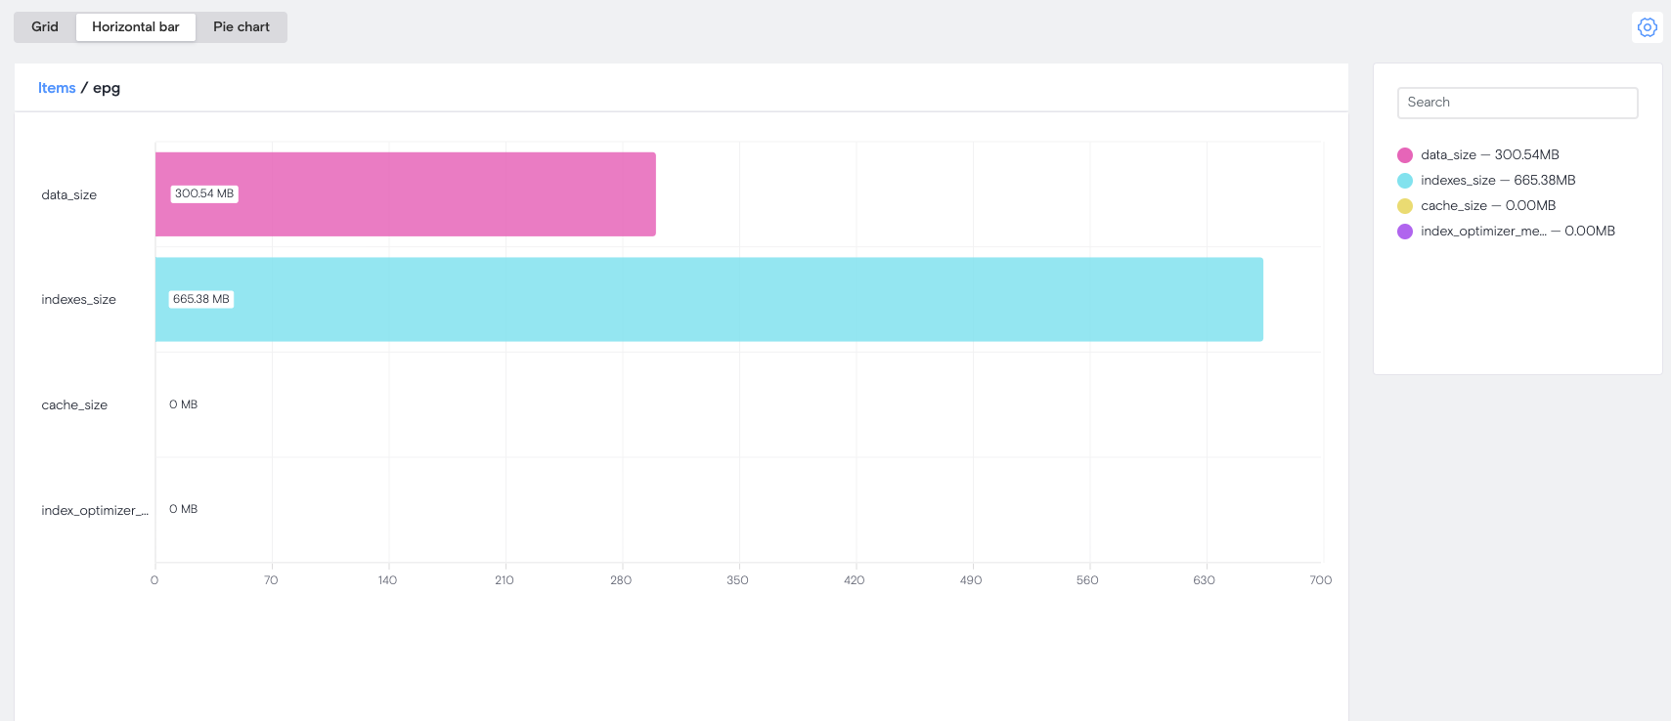
Task: Select the Horizontal bar tab
Action: click(136, 27)
